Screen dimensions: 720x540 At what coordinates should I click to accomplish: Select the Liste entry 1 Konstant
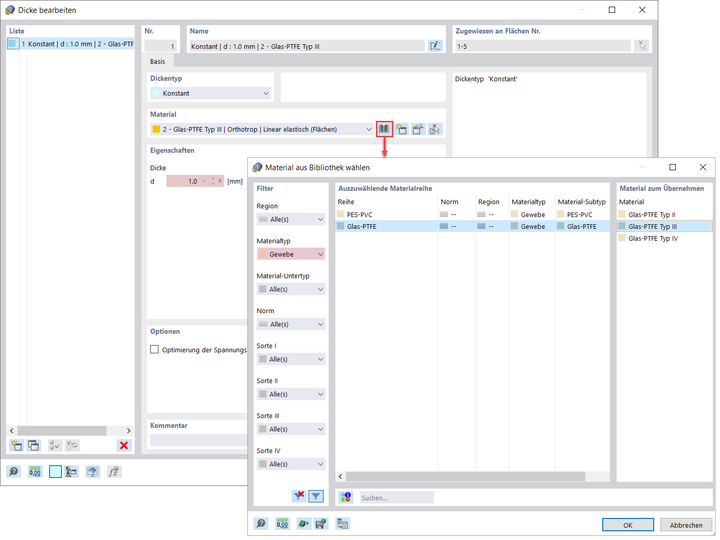click(71, 44)
